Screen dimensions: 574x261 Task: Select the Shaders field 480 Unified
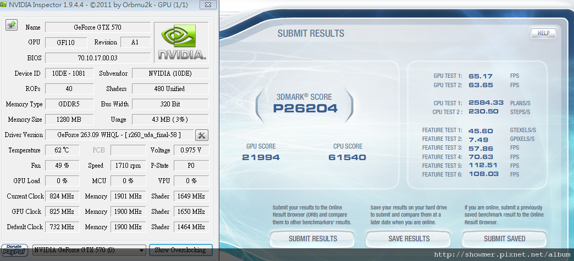click(x=170, y=89)
